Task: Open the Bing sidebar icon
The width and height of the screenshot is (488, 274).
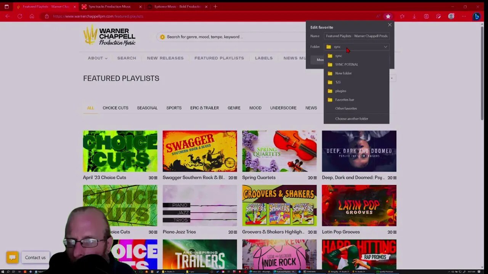Action: (476, 16)
